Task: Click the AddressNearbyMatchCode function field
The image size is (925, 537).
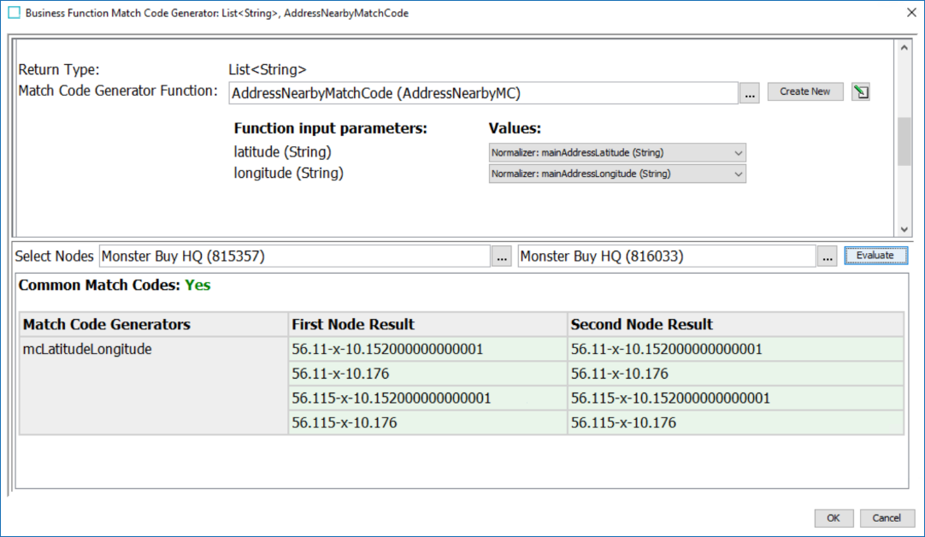Action: [x=483, y=93]
